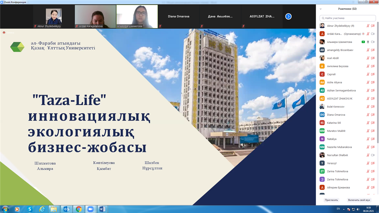Show next video thumbnails with the right arrow
Viewport: 379px width, 213px height.
pos(288,16)
